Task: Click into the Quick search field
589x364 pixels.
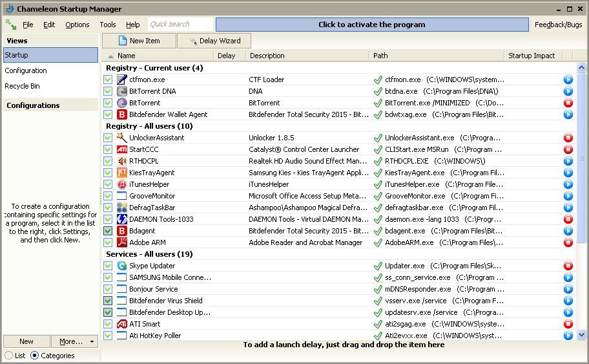Action: click(180, 25)
